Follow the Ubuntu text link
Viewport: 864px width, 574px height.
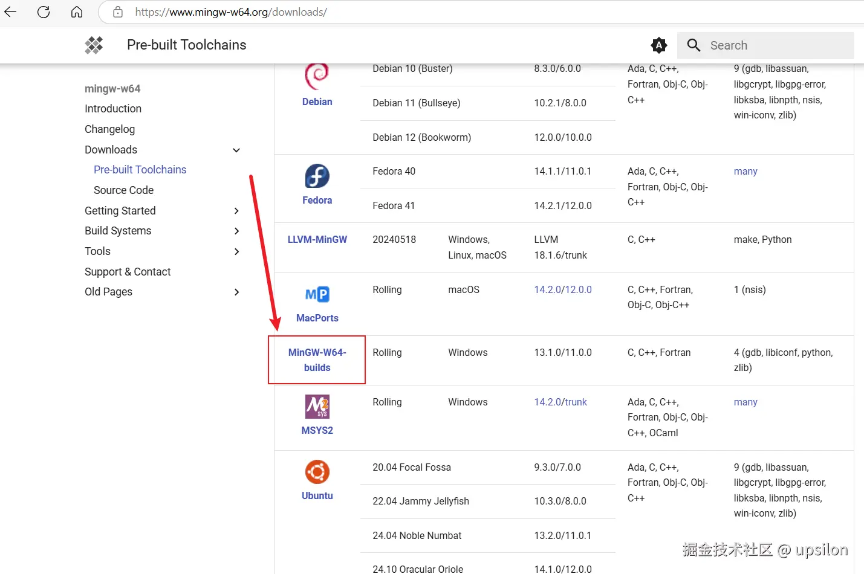pyautogui.click(x=317, y=496)
